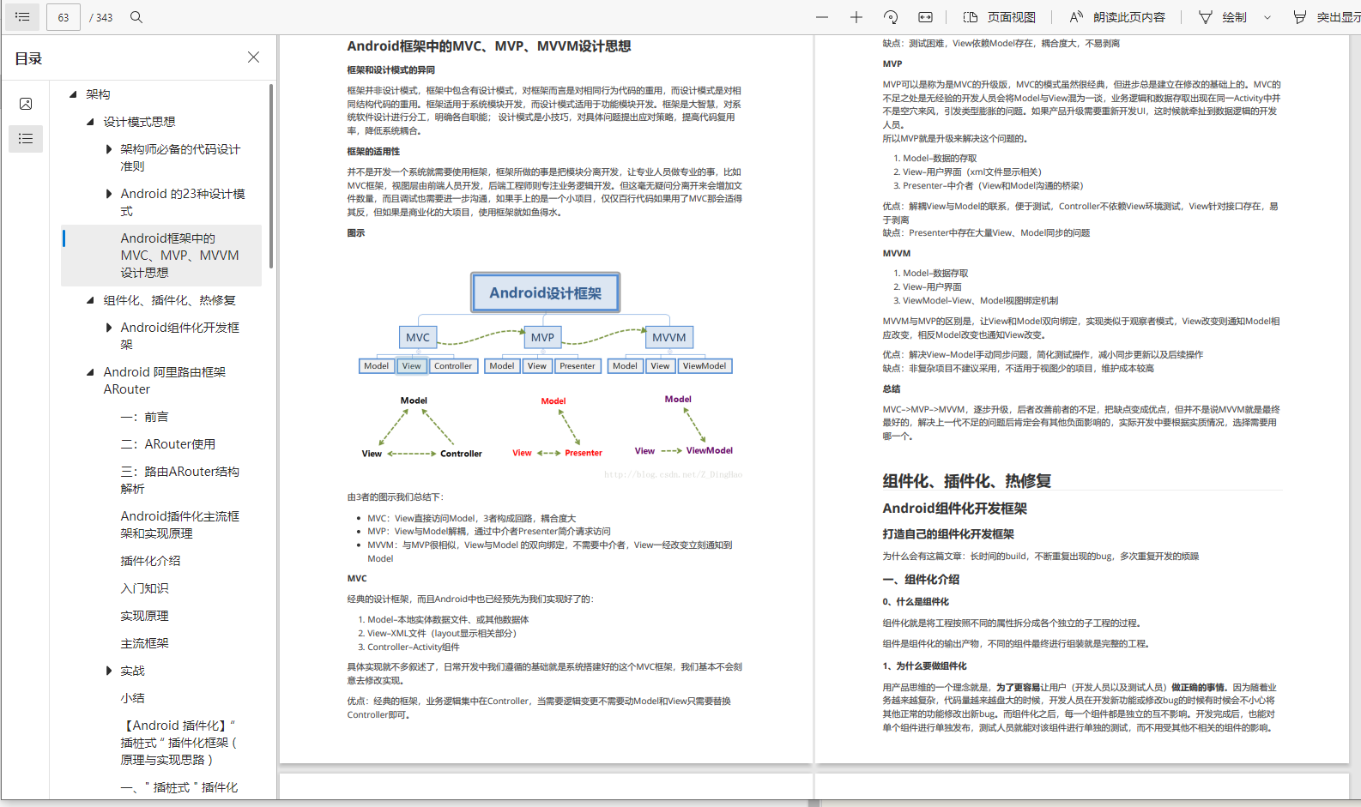Jump to 小结 outline entry

(x=132, y=698)
